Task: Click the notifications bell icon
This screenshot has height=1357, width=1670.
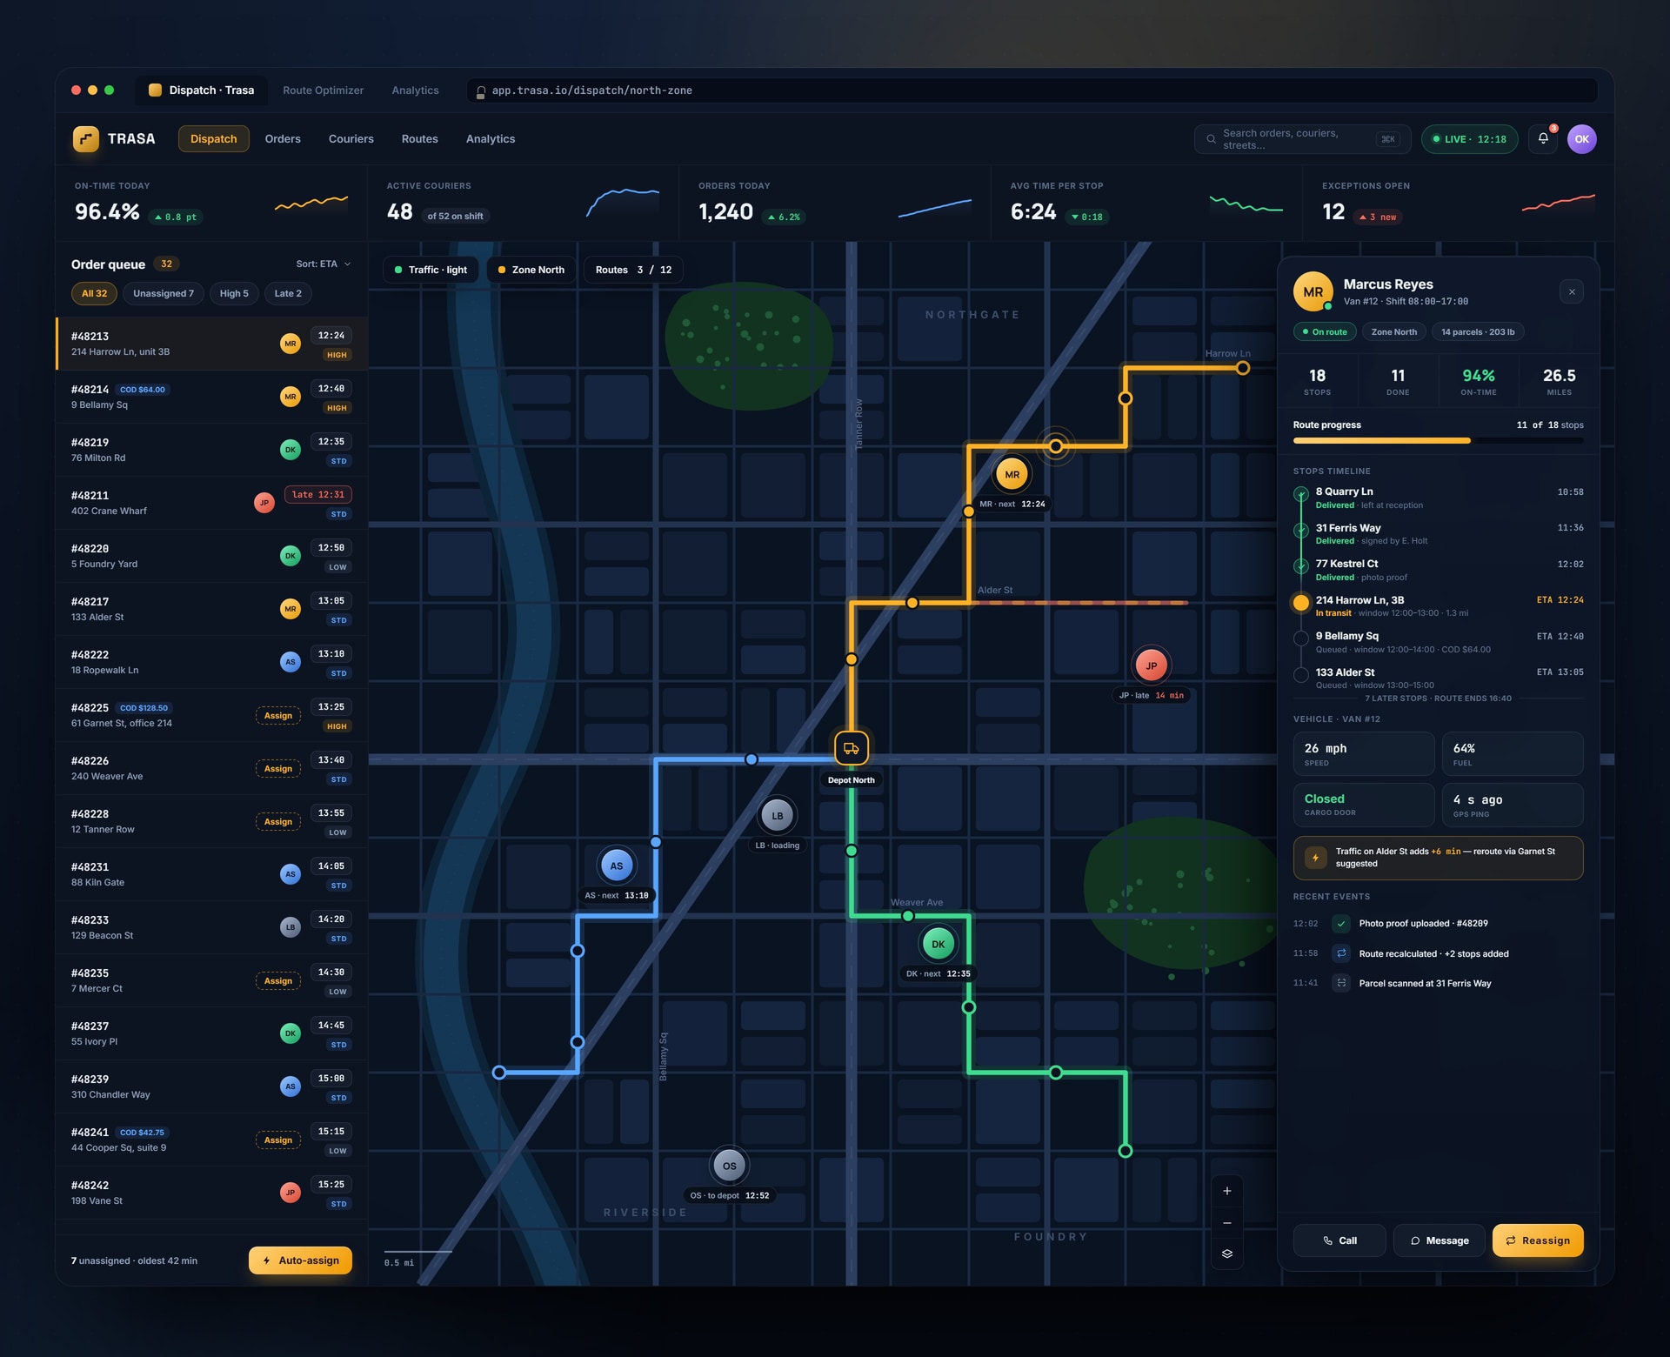Action: (x=1543, y=139)
